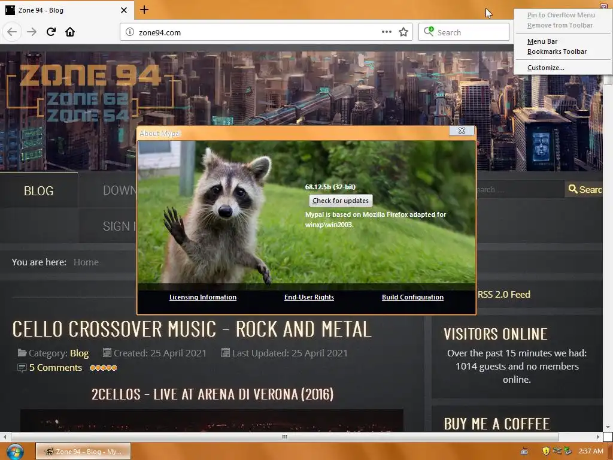Open the RSS 2.0 Feed link

(504, 294)
